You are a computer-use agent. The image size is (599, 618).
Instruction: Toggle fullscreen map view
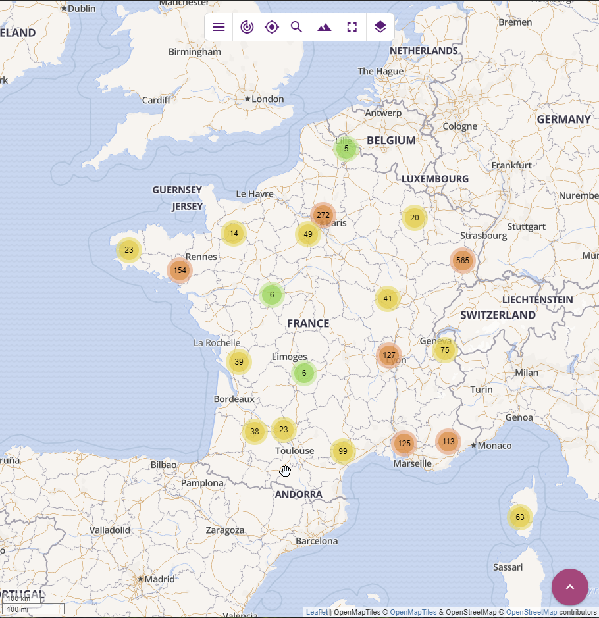352,27
